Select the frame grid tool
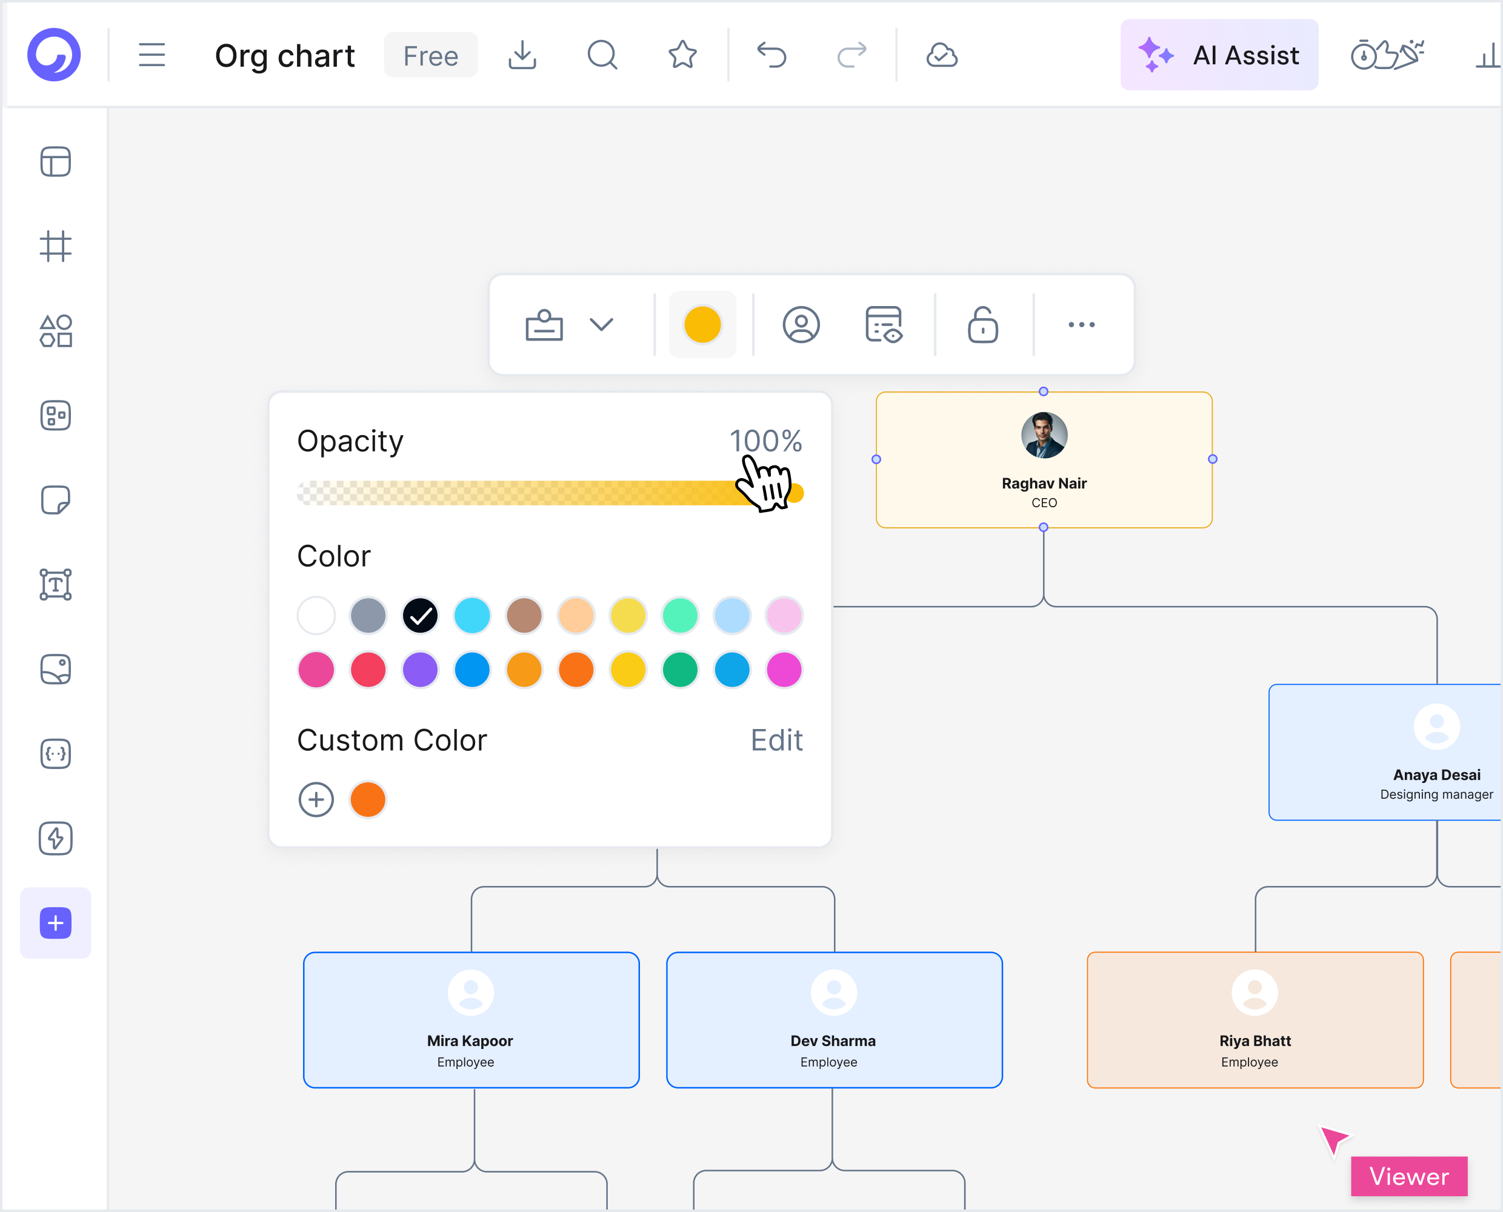This screenshot has width=1503, height=1212. point(55,247)
